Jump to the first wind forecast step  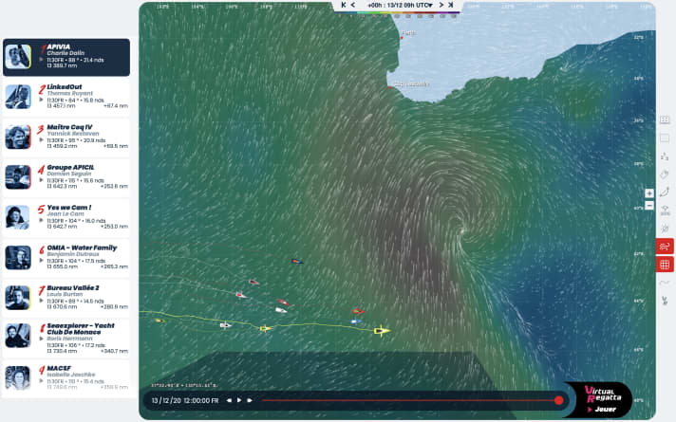click(343, 5)
